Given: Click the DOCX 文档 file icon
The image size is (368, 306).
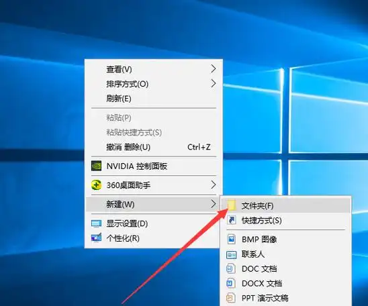Looking at the screenshot, I should tap(231, 283).
